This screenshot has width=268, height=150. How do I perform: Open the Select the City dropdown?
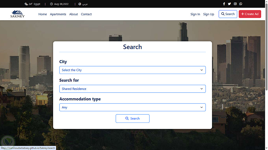point(132,70)
